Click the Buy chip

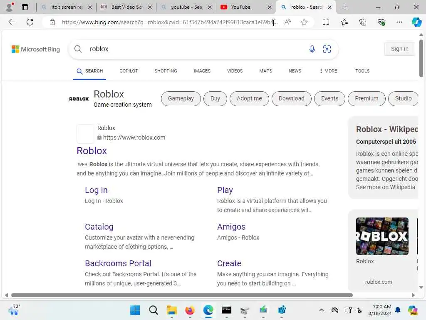[x=215, y=98]
